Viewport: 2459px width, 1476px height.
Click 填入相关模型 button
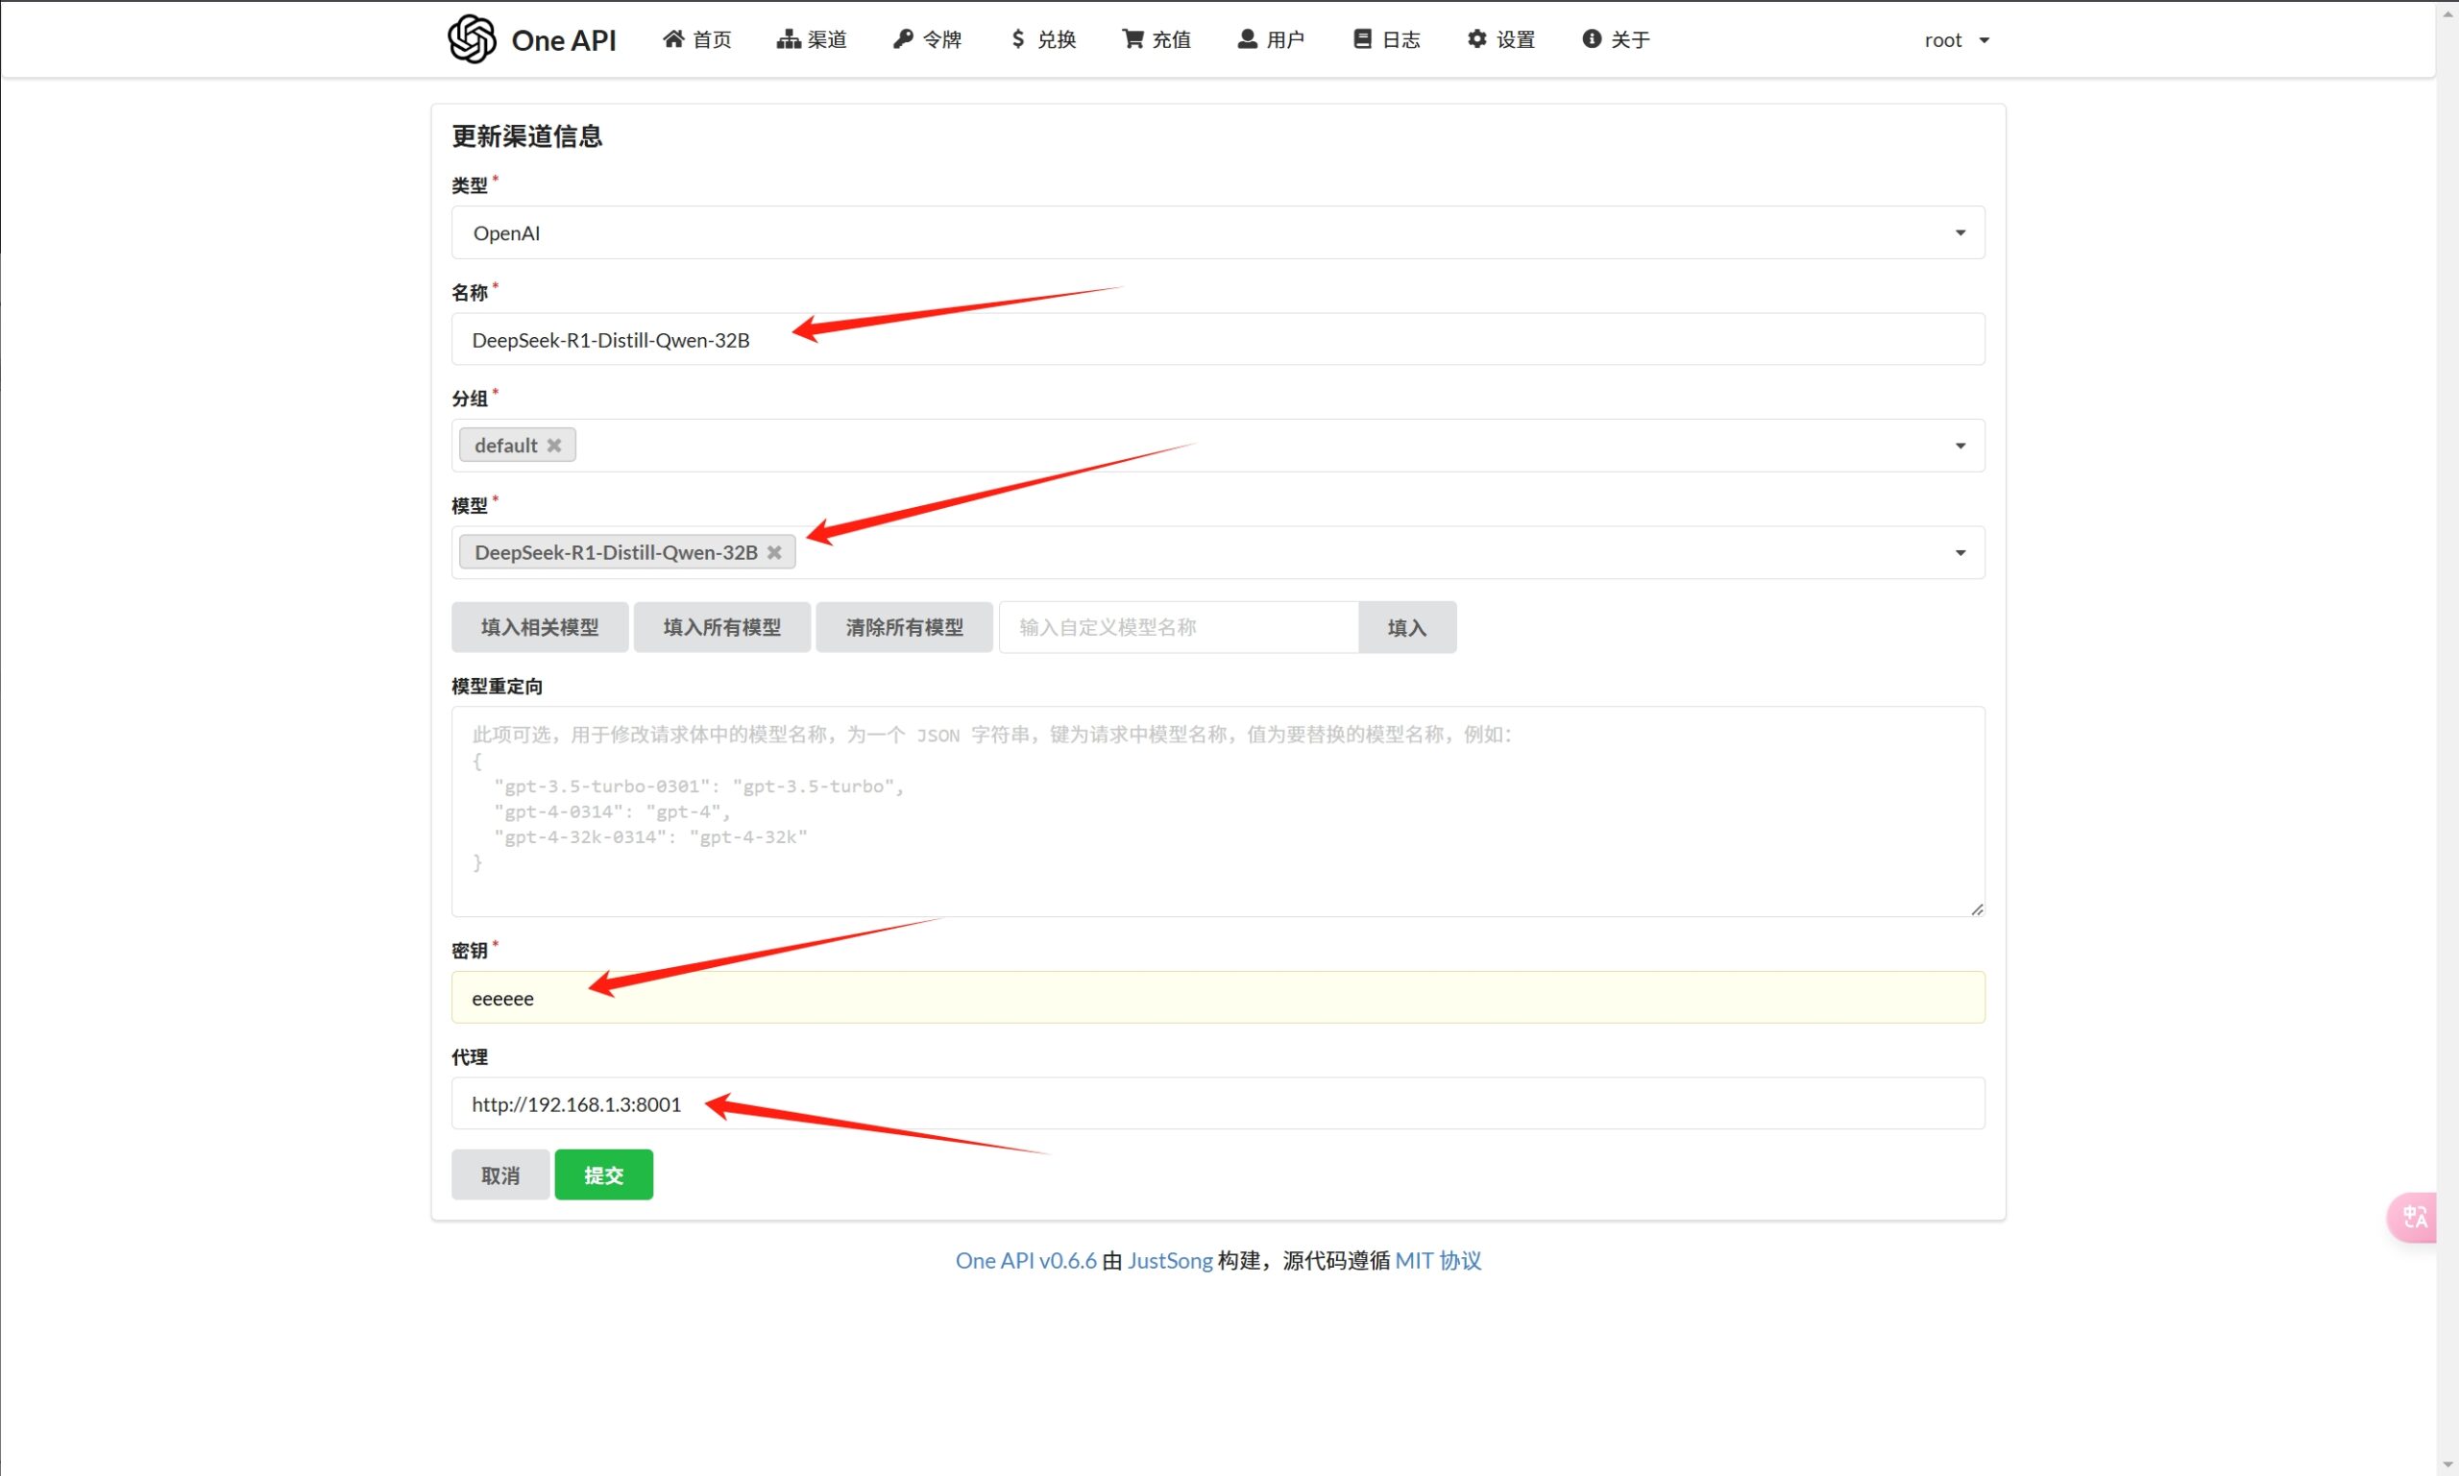[540, 626]
